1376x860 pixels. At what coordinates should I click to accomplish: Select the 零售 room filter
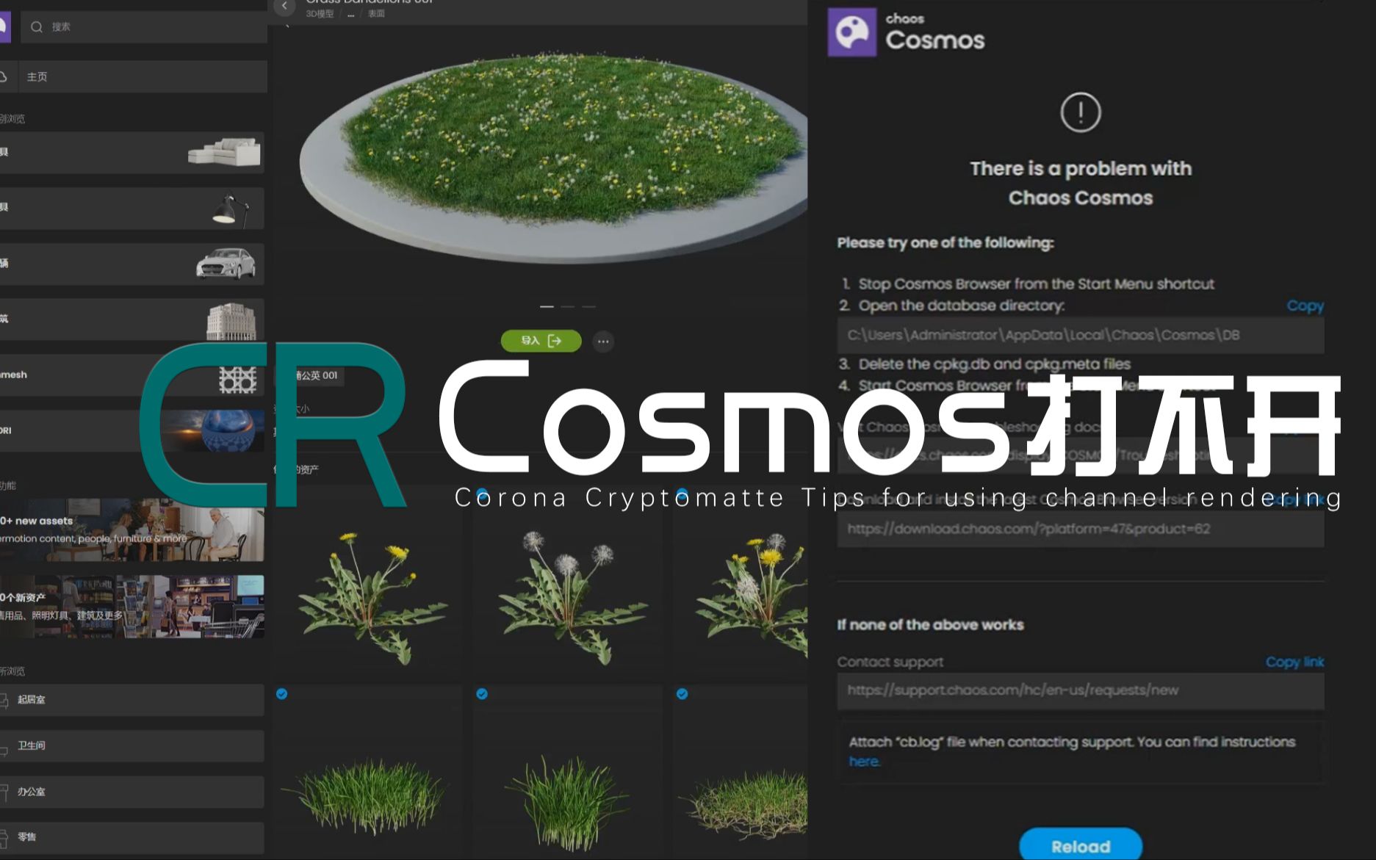point(132,837)
